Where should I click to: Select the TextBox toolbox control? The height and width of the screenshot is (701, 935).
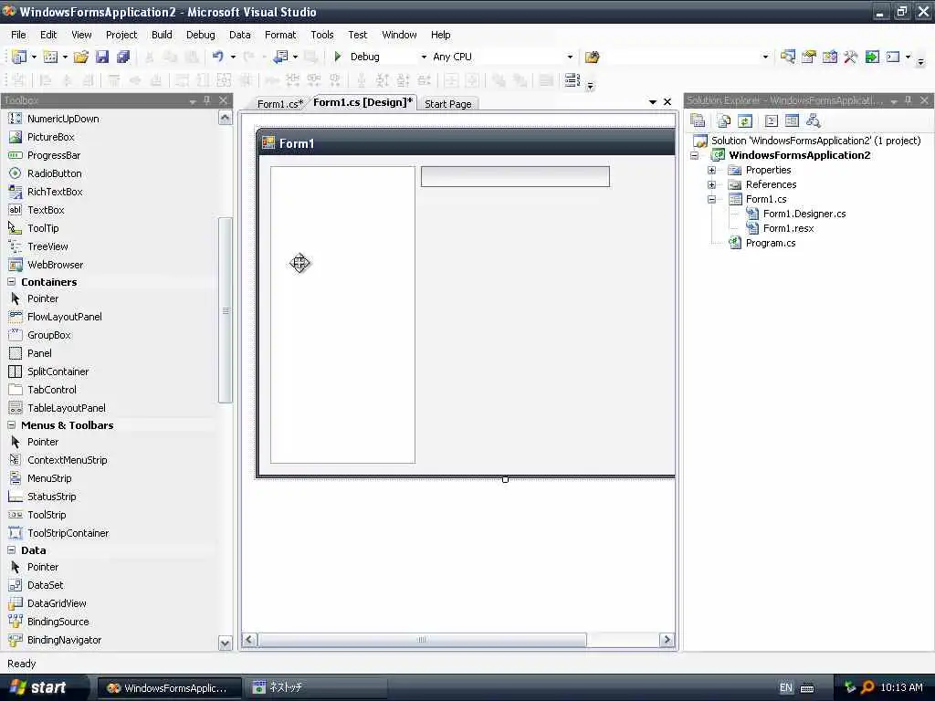pyautogui.click(x=46, y=210)
